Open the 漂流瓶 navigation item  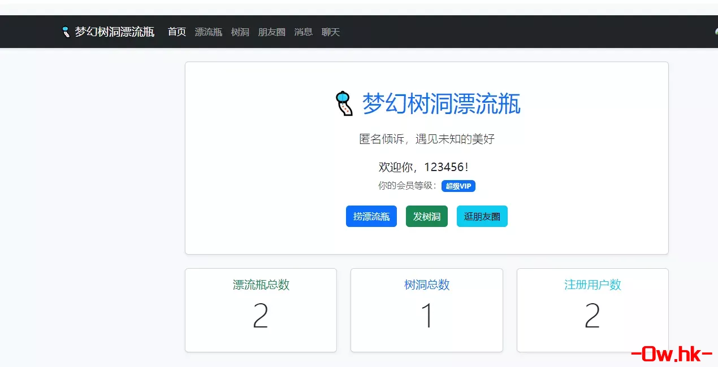click(x=209, y=32)
